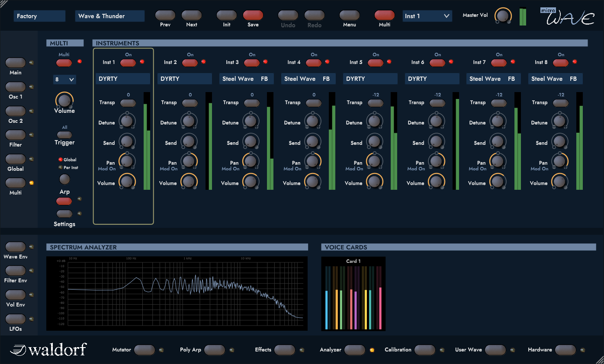Select the Per Inst arp radio option

[x=61, y=167]
